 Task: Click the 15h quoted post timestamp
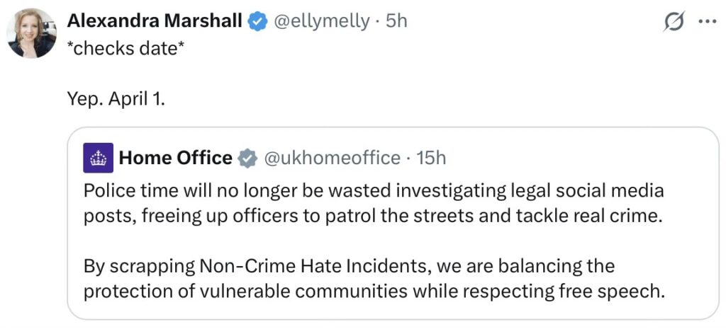click(x=431, y=158)
